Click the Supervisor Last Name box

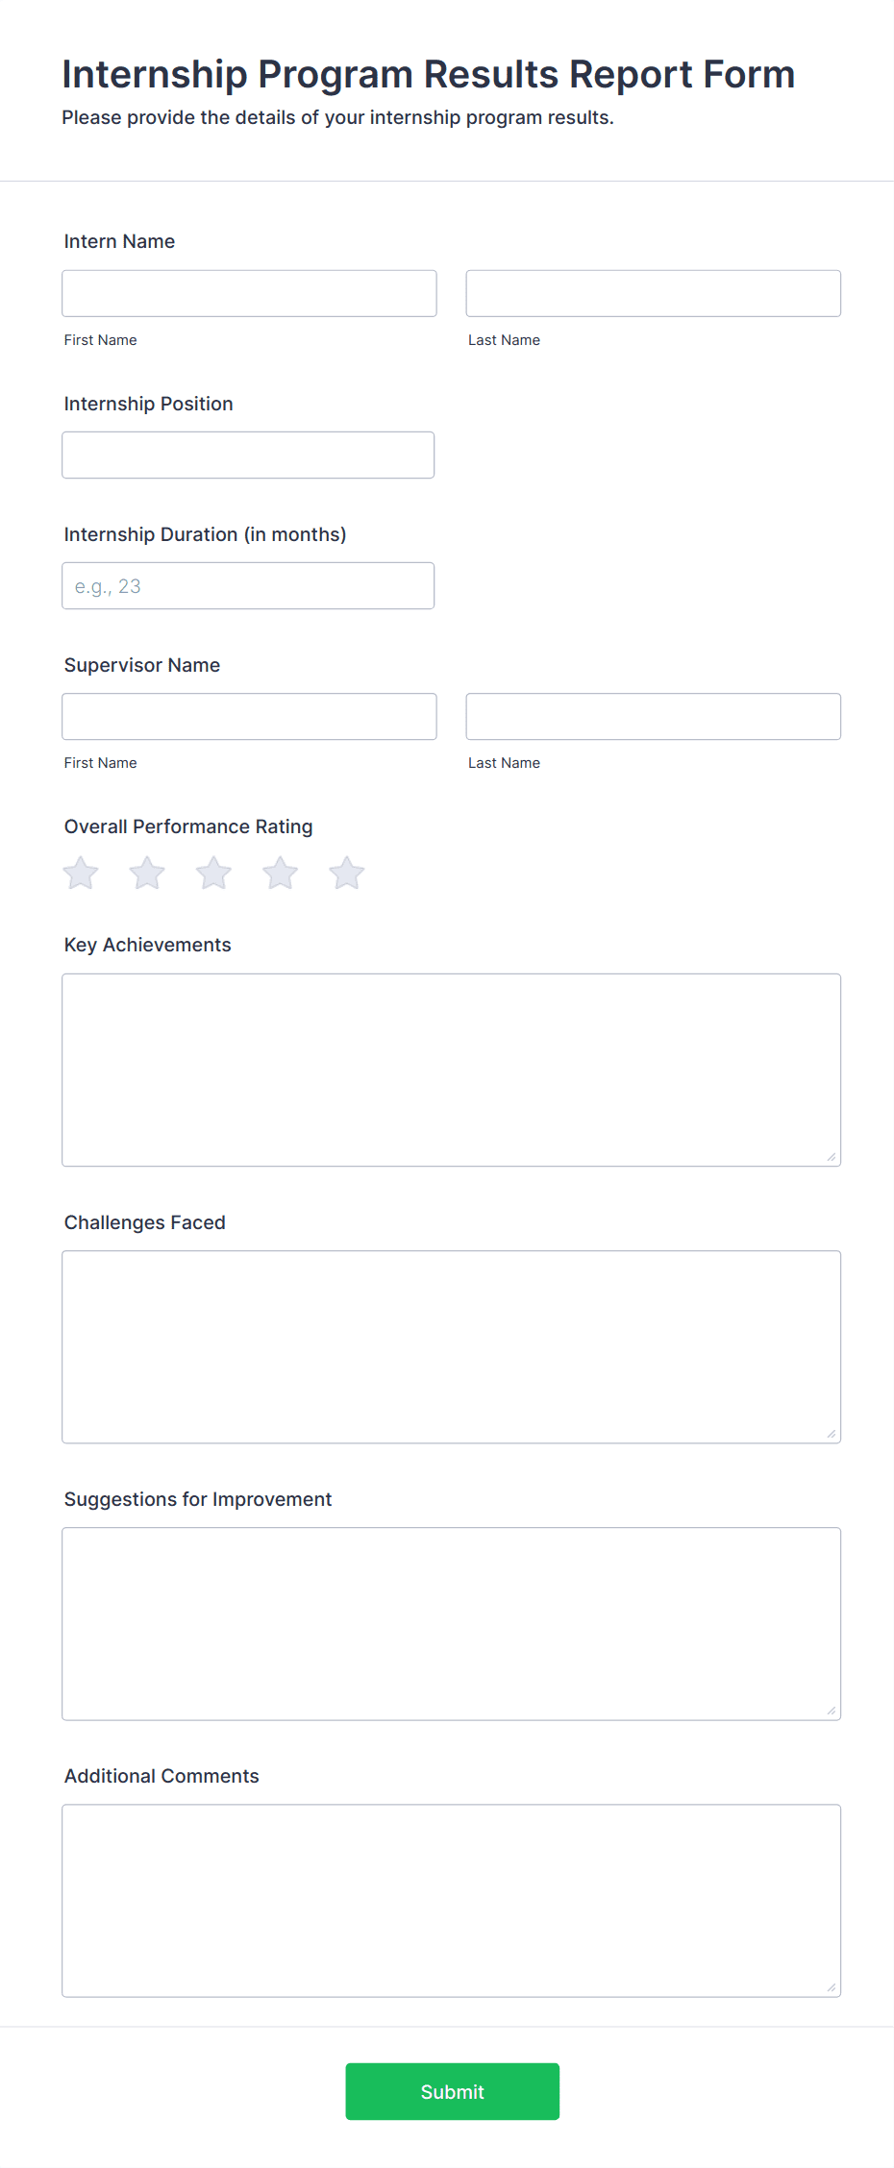654,716
